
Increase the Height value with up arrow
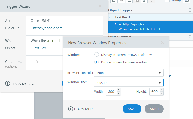pos(162,90)
